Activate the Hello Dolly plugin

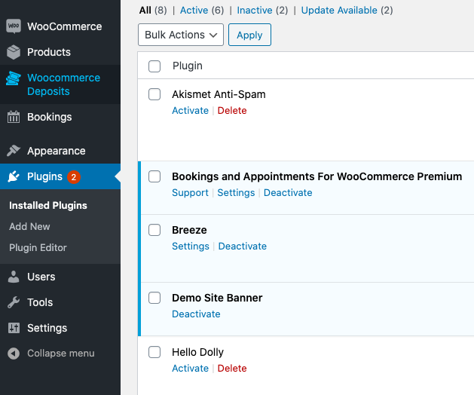coord(190,368)
